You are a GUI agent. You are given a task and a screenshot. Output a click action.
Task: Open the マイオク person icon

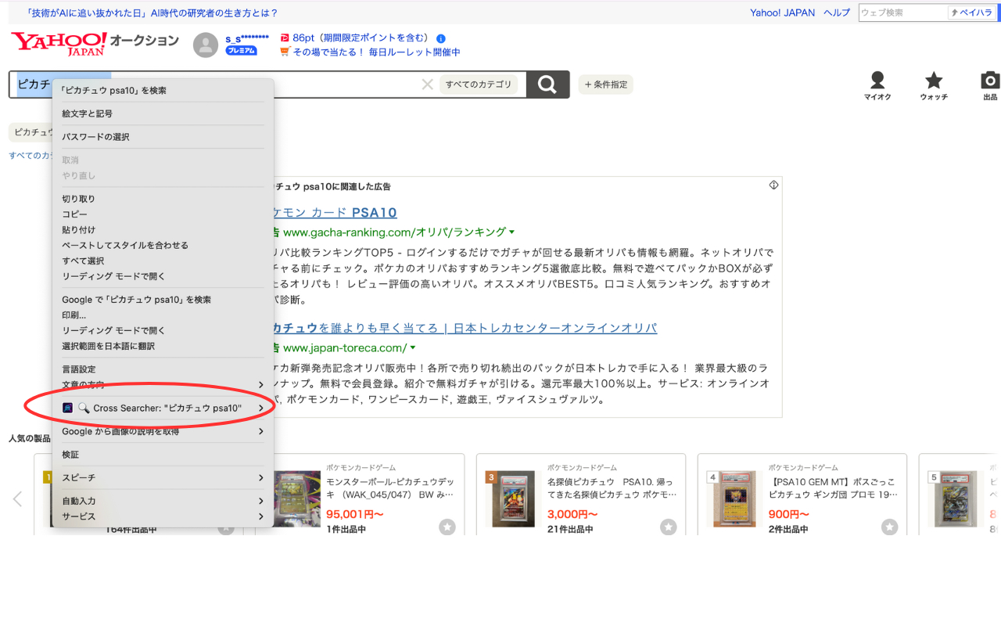(x=877, y=85)
